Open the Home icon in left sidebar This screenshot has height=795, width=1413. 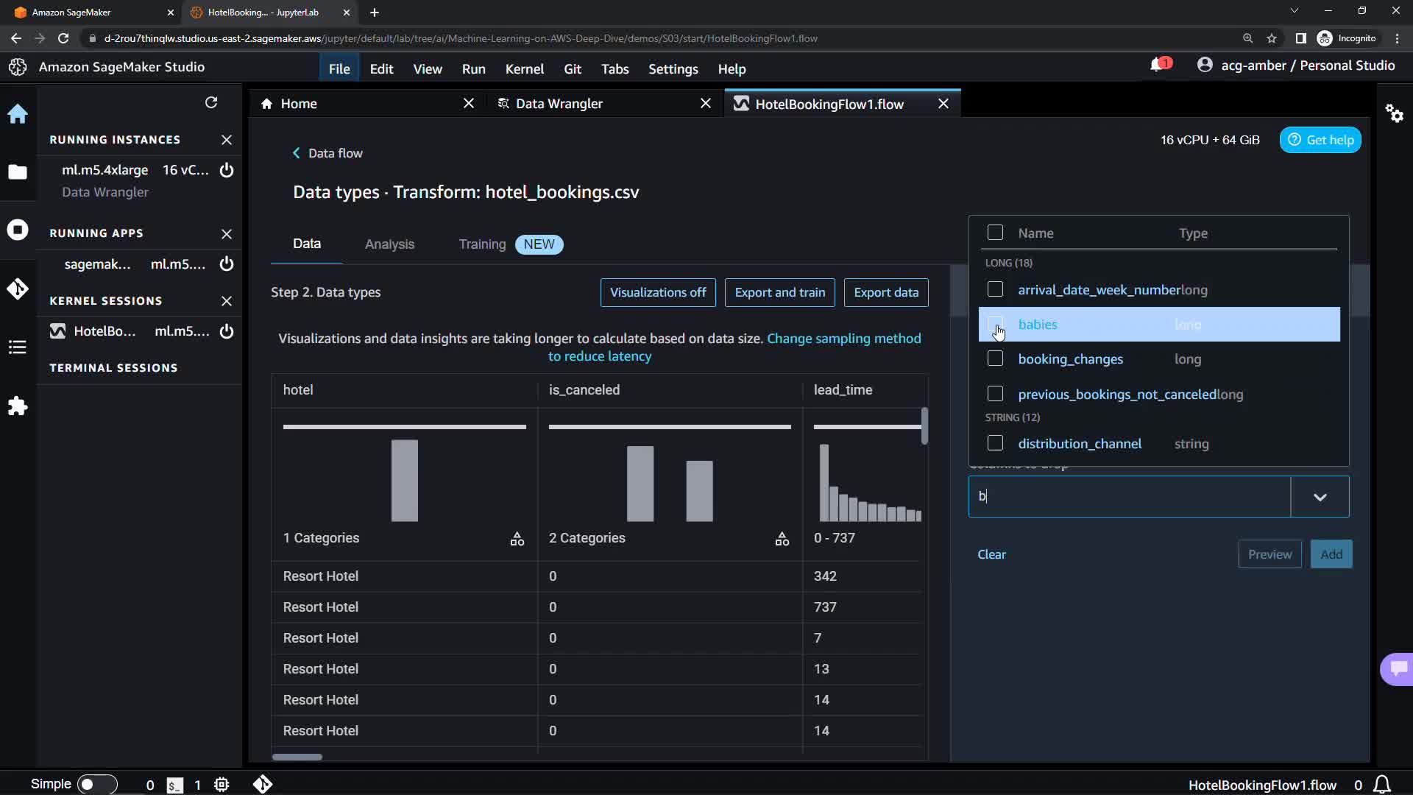click(18, 114)
